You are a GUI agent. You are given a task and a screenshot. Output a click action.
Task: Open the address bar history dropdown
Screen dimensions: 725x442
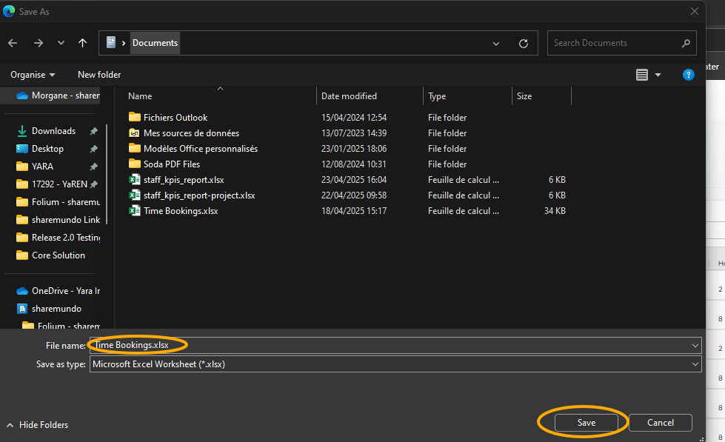click(x=496, y=43)
